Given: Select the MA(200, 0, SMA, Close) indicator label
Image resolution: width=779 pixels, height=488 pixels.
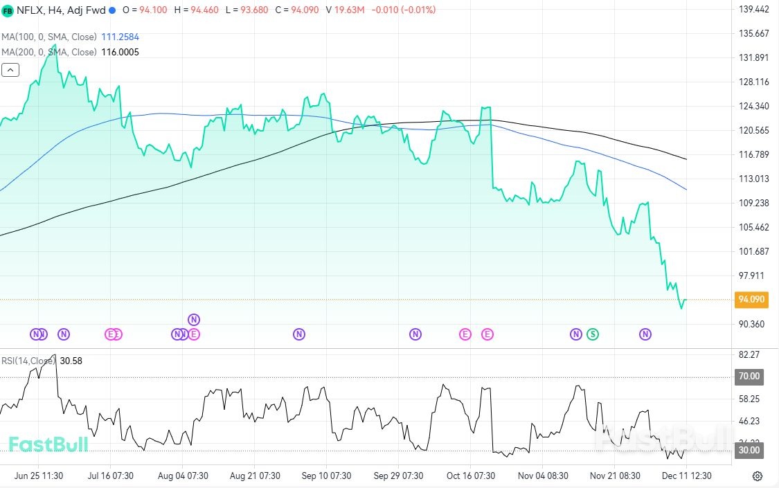Looking at the screenshot, I should [48, 52].
